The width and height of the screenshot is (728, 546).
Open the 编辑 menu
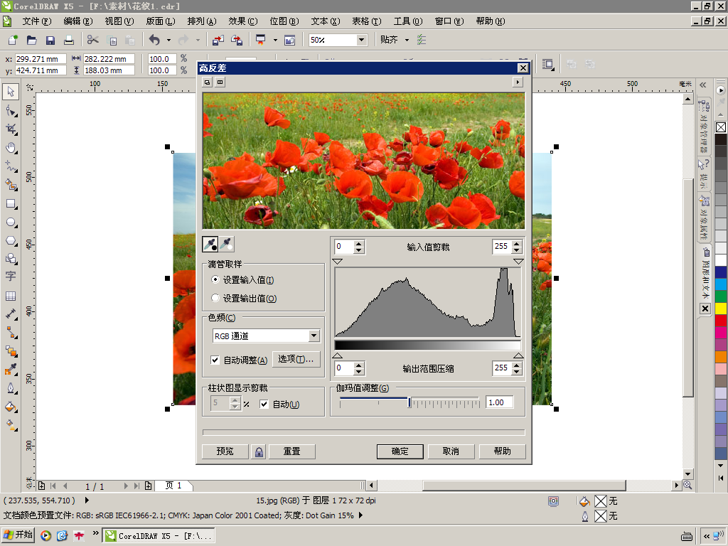point(78,21)
